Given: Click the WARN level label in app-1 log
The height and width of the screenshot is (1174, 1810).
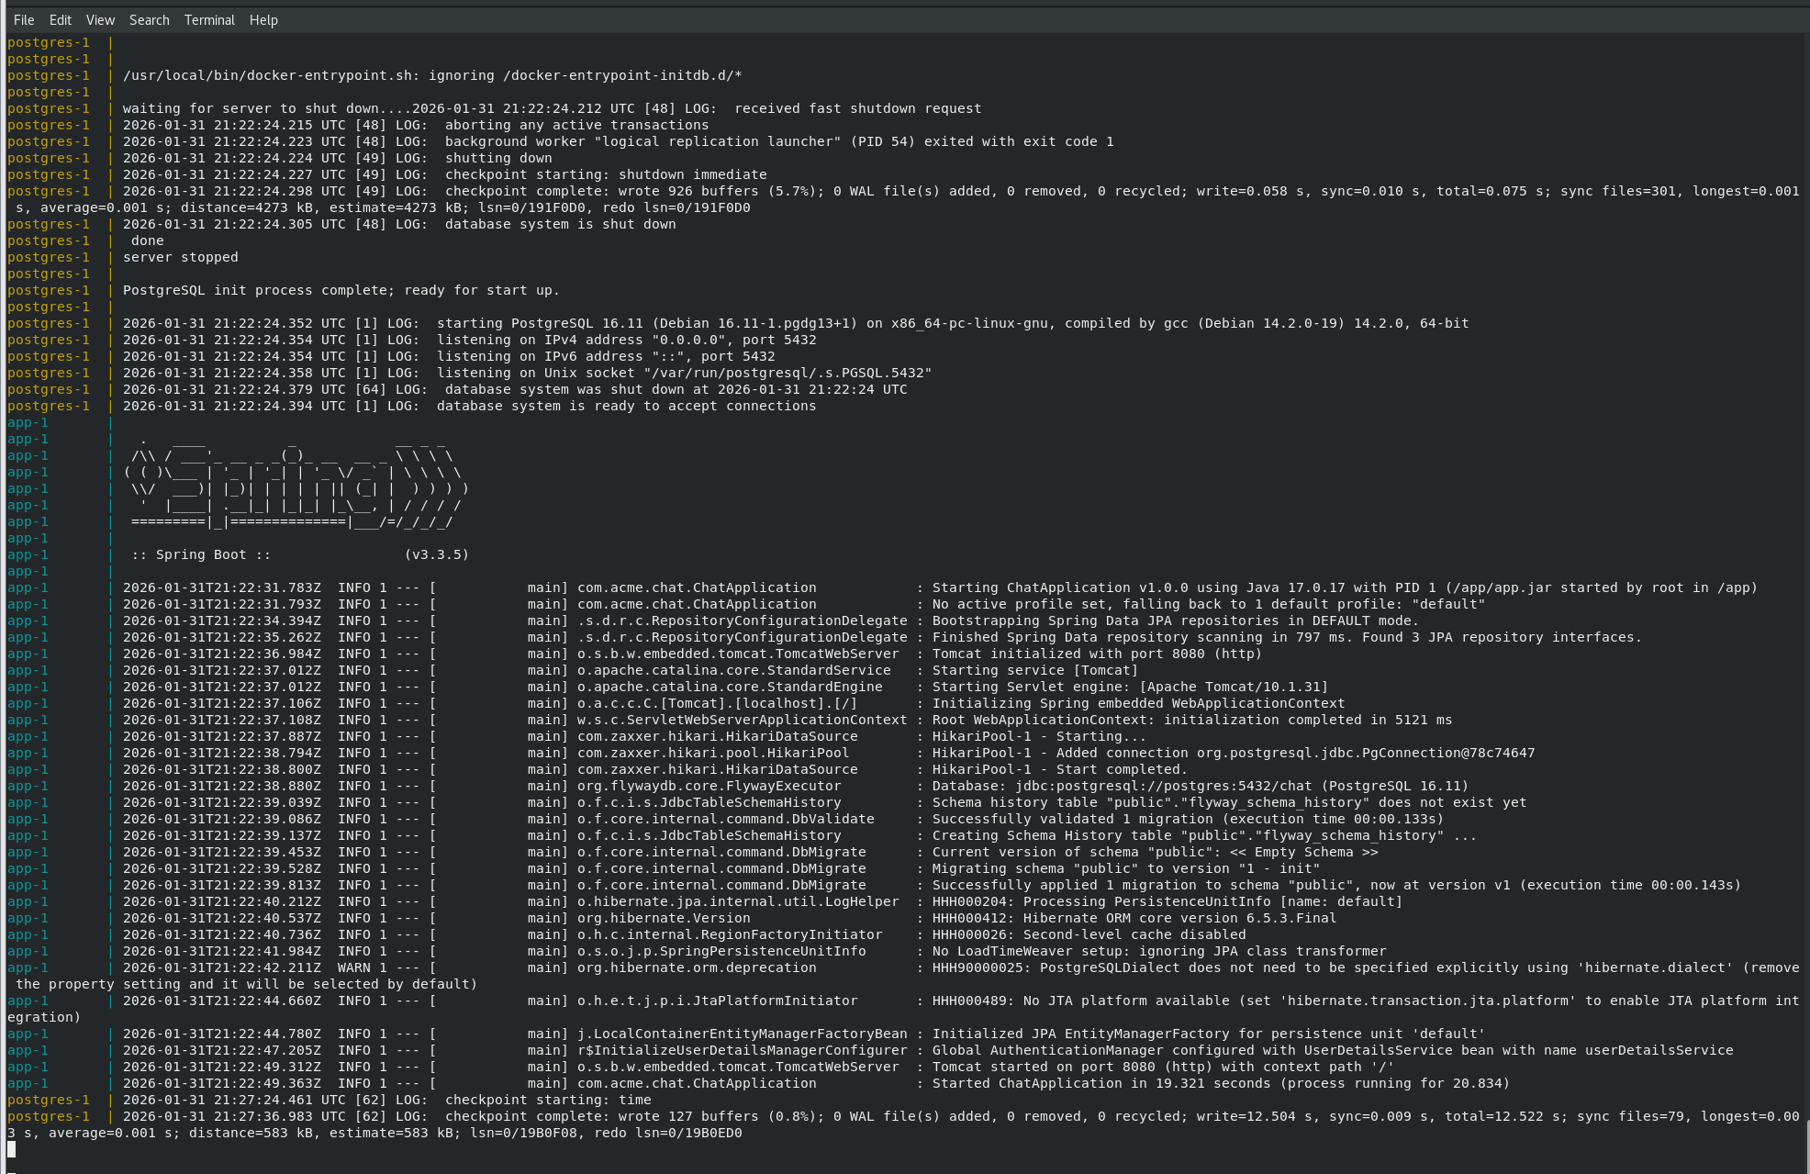Looking at the screenshot, I should pyautogui.click(x=354, y=967).
